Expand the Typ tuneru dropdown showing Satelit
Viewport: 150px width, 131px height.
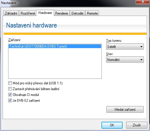125,47
